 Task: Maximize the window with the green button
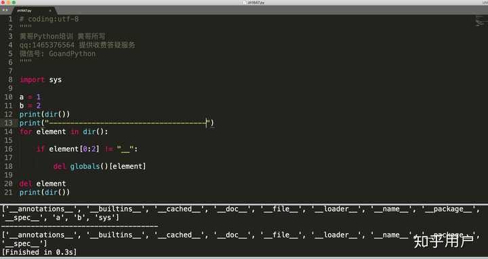14,2
